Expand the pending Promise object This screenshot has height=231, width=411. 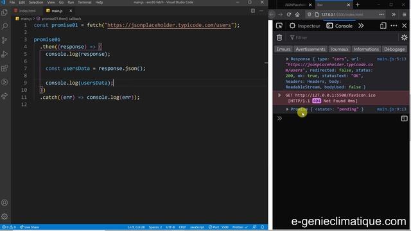(x=287, y=109)
